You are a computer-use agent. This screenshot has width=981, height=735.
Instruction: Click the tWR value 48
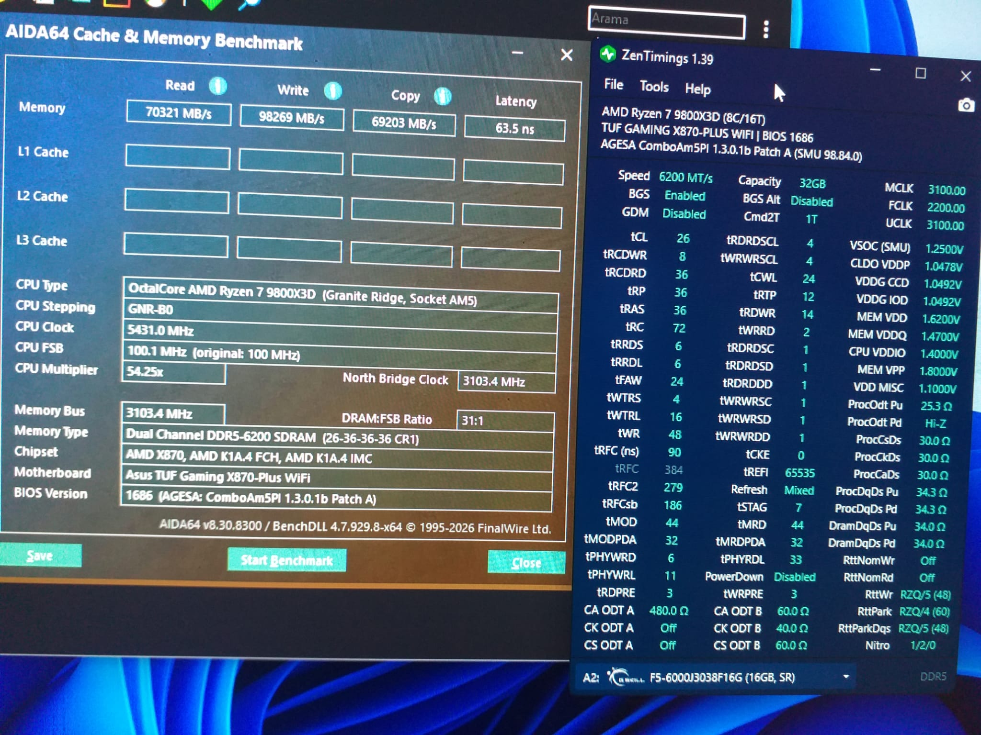coord(674,434)
